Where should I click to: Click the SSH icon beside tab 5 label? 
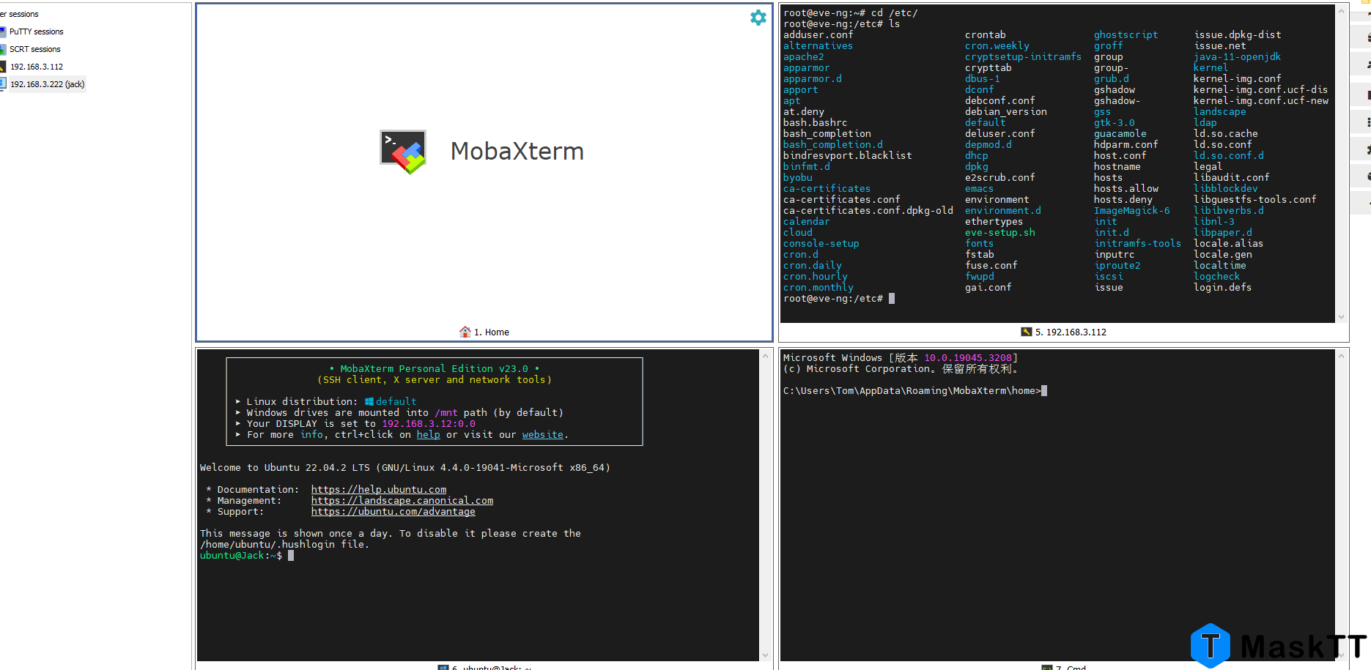[1026, 332]
